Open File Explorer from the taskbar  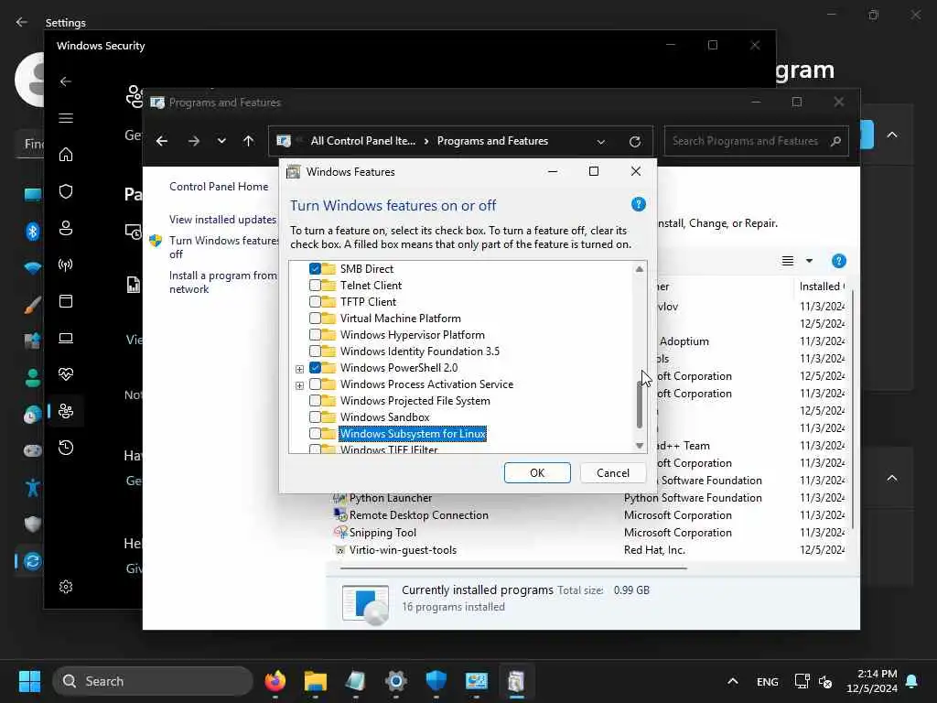316,681
